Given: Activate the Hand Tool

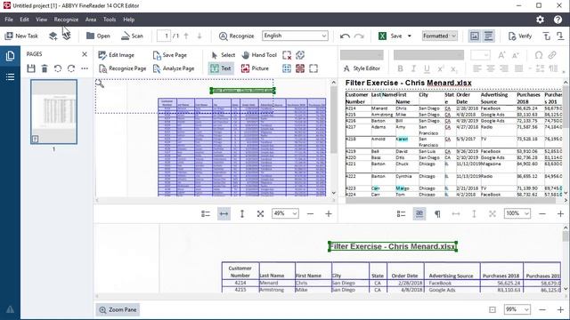Looking at the screenshot, I should coord(259,55).
